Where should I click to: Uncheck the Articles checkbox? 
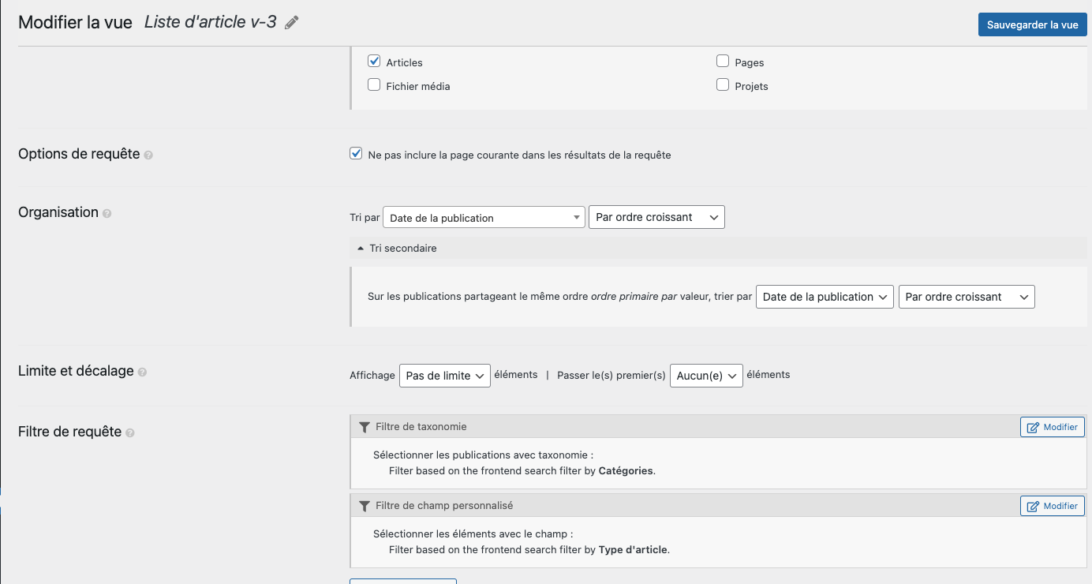pyautogui.click(x=375, y=62)
